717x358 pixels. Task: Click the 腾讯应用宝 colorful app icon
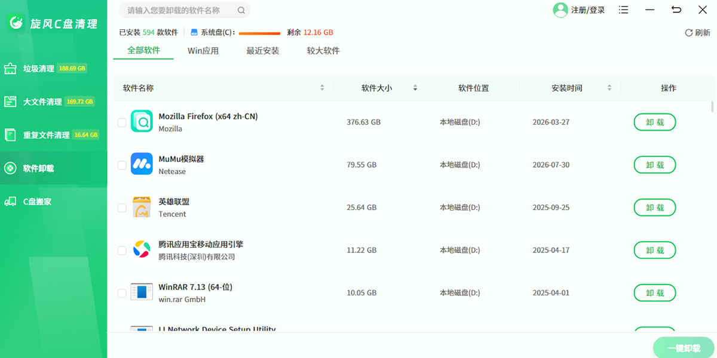(142, 249)
